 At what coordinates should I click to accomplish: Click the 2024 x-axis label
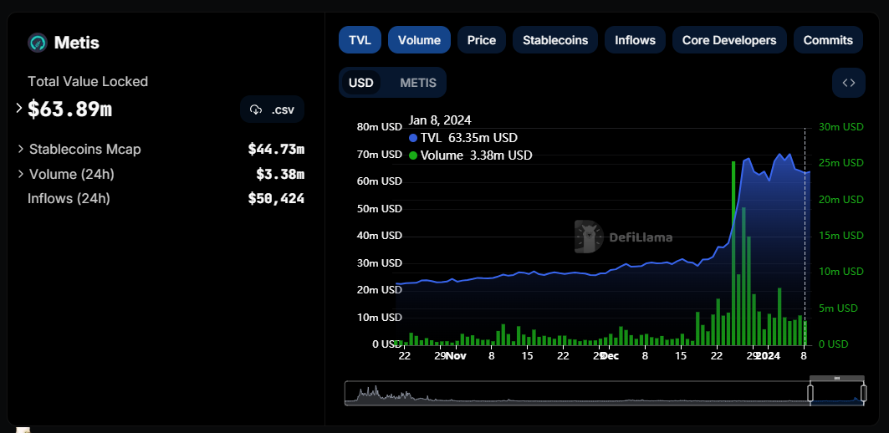pyautogui.click(x=769, y=356)
